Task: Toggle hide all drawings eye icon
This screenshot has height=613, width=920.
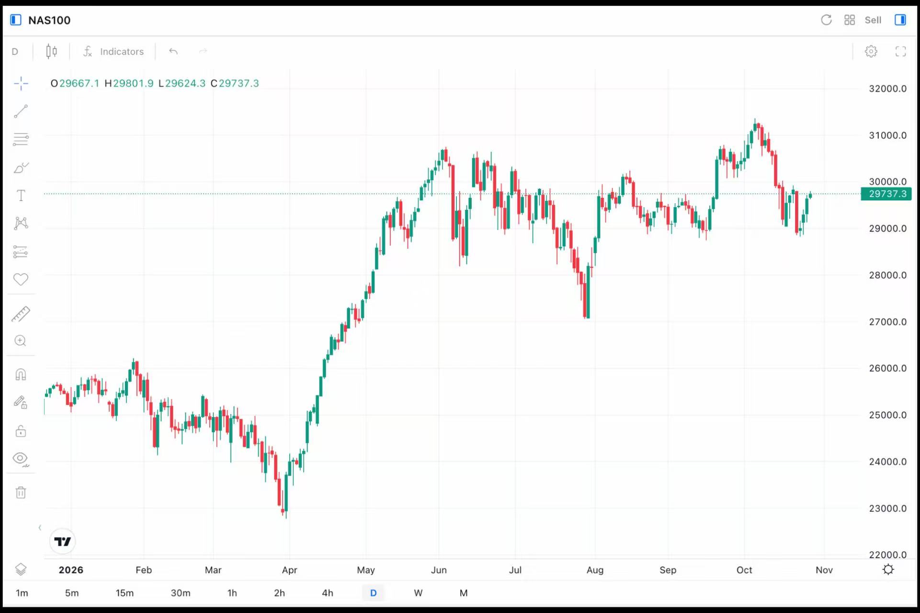Action: 21,459
